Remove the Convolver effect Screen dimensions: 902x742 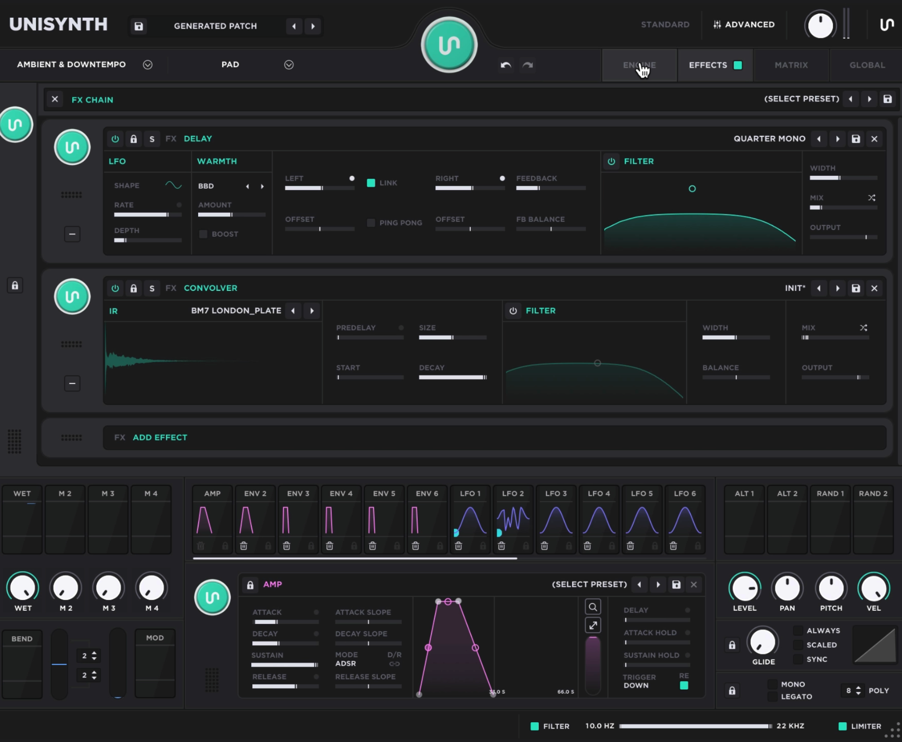point(874,288)
